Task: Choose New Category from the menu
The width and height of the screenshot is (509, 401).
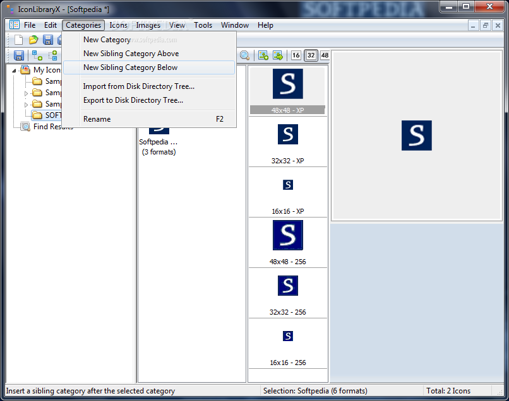Action: (149, 40)
